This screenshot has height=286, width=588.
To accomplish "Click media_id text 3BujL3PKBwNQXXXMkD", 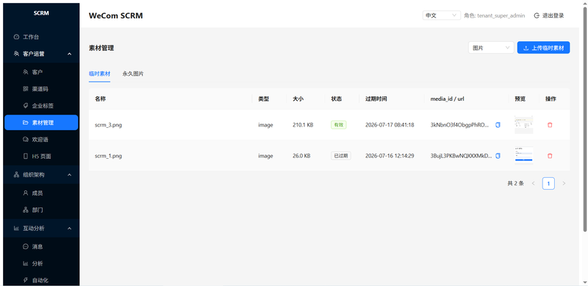I will coord(462,156).
